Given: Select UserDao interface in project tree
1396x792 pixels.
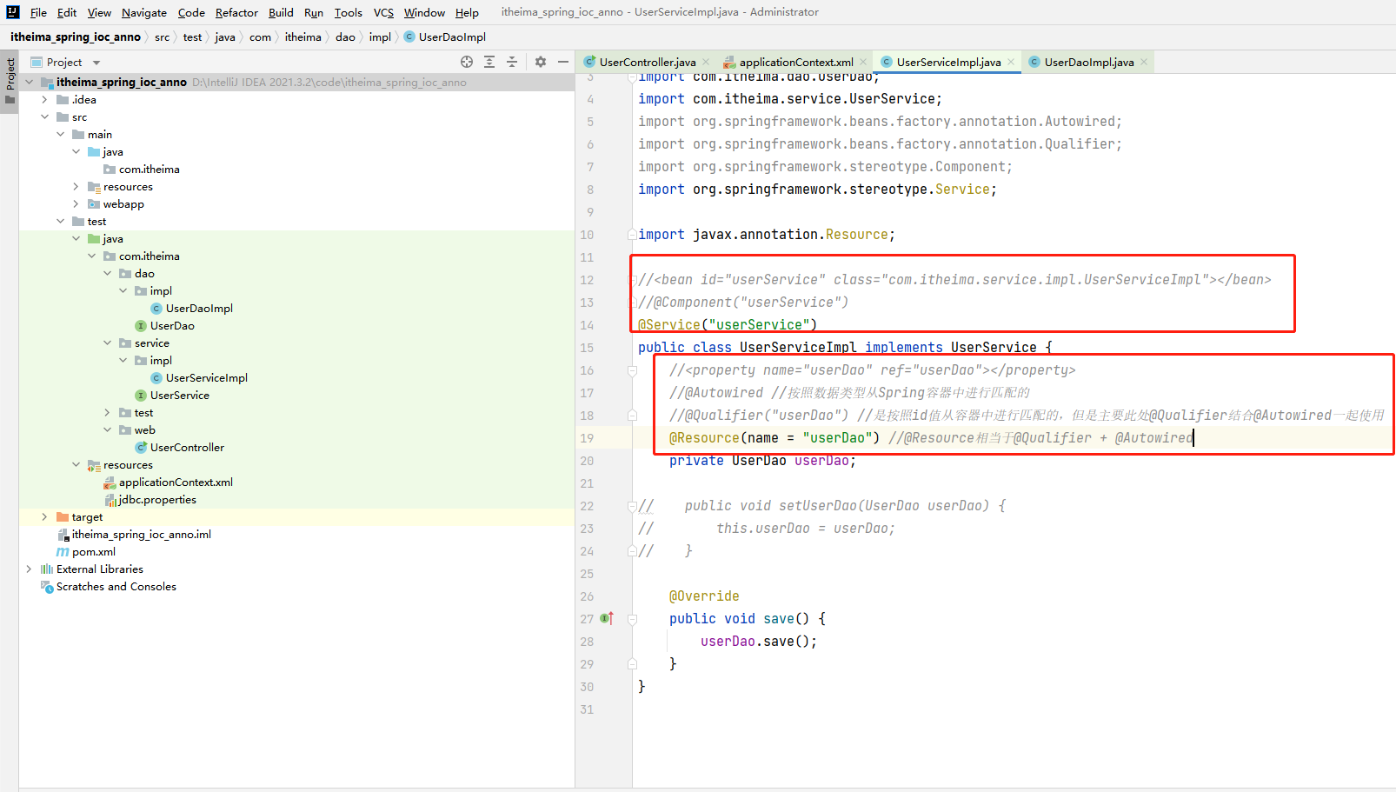Looking at the screenshot, I should [172, 325].
